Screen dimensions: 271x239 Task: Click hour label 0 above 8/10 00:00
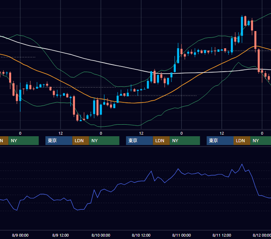click(101, 133)
